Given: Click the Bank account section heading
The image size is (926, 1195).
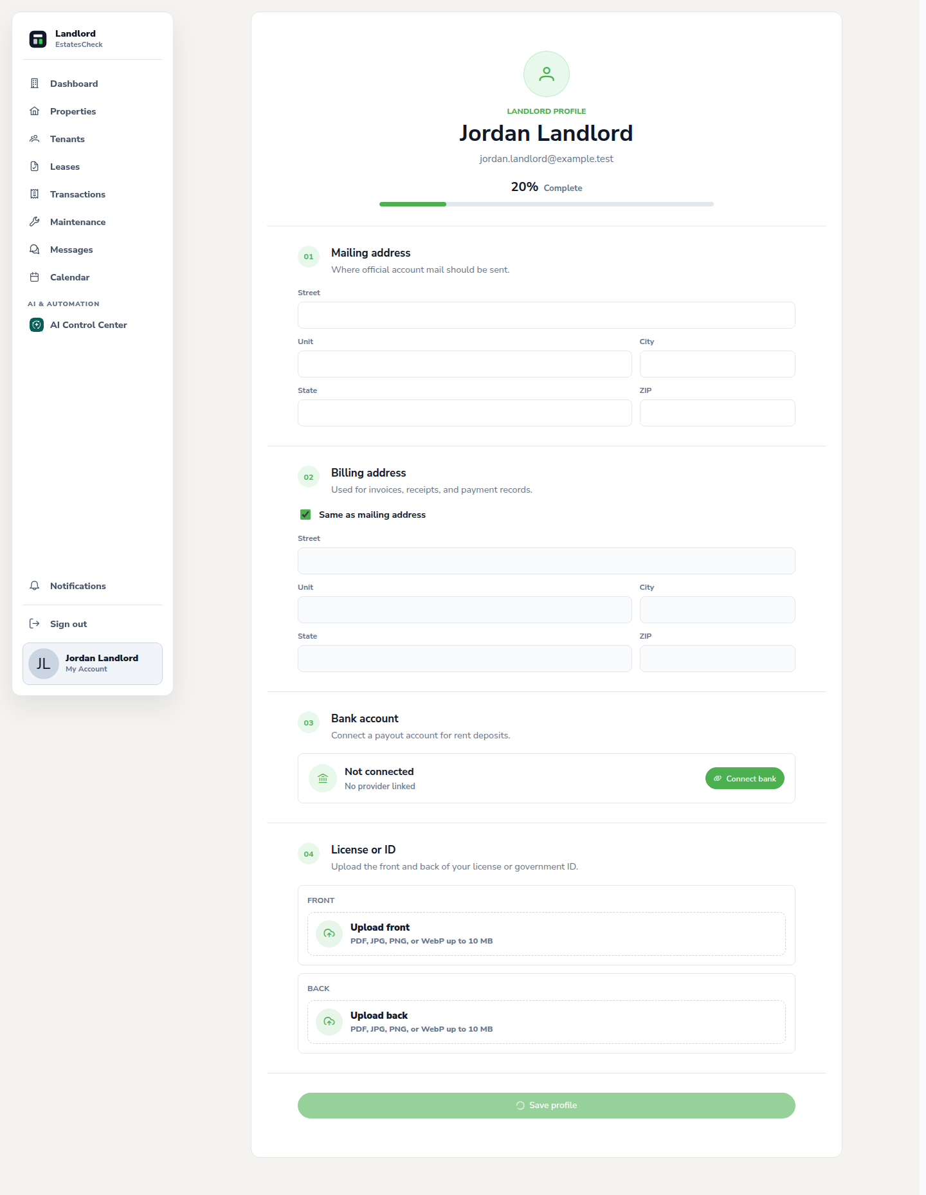Looking at the screenshot, I should click(365, 718).
